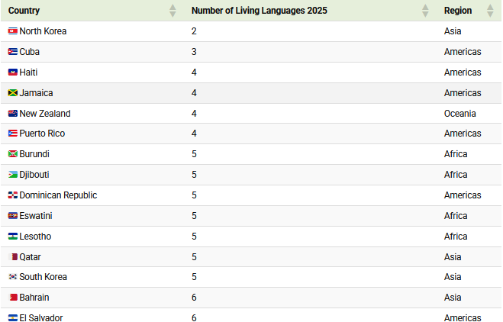Select Puerto Rico's language count 4
The height and width of the screenshot is (322, 503).
[194, 133]
